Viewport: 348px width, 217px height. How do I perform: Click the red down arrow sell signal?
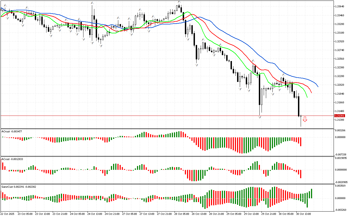point(305,119)
